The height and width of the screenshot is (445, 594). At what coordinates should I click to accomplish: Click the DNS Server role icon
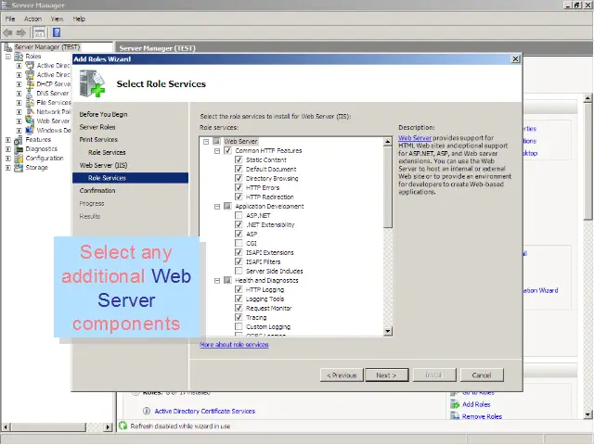coord(30,93)
